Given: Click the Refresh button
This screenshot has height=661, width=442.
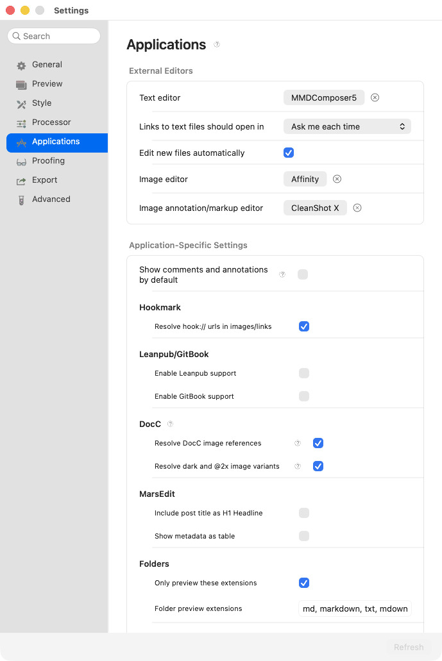Looking at the screenshot, I should pos(409,647).
